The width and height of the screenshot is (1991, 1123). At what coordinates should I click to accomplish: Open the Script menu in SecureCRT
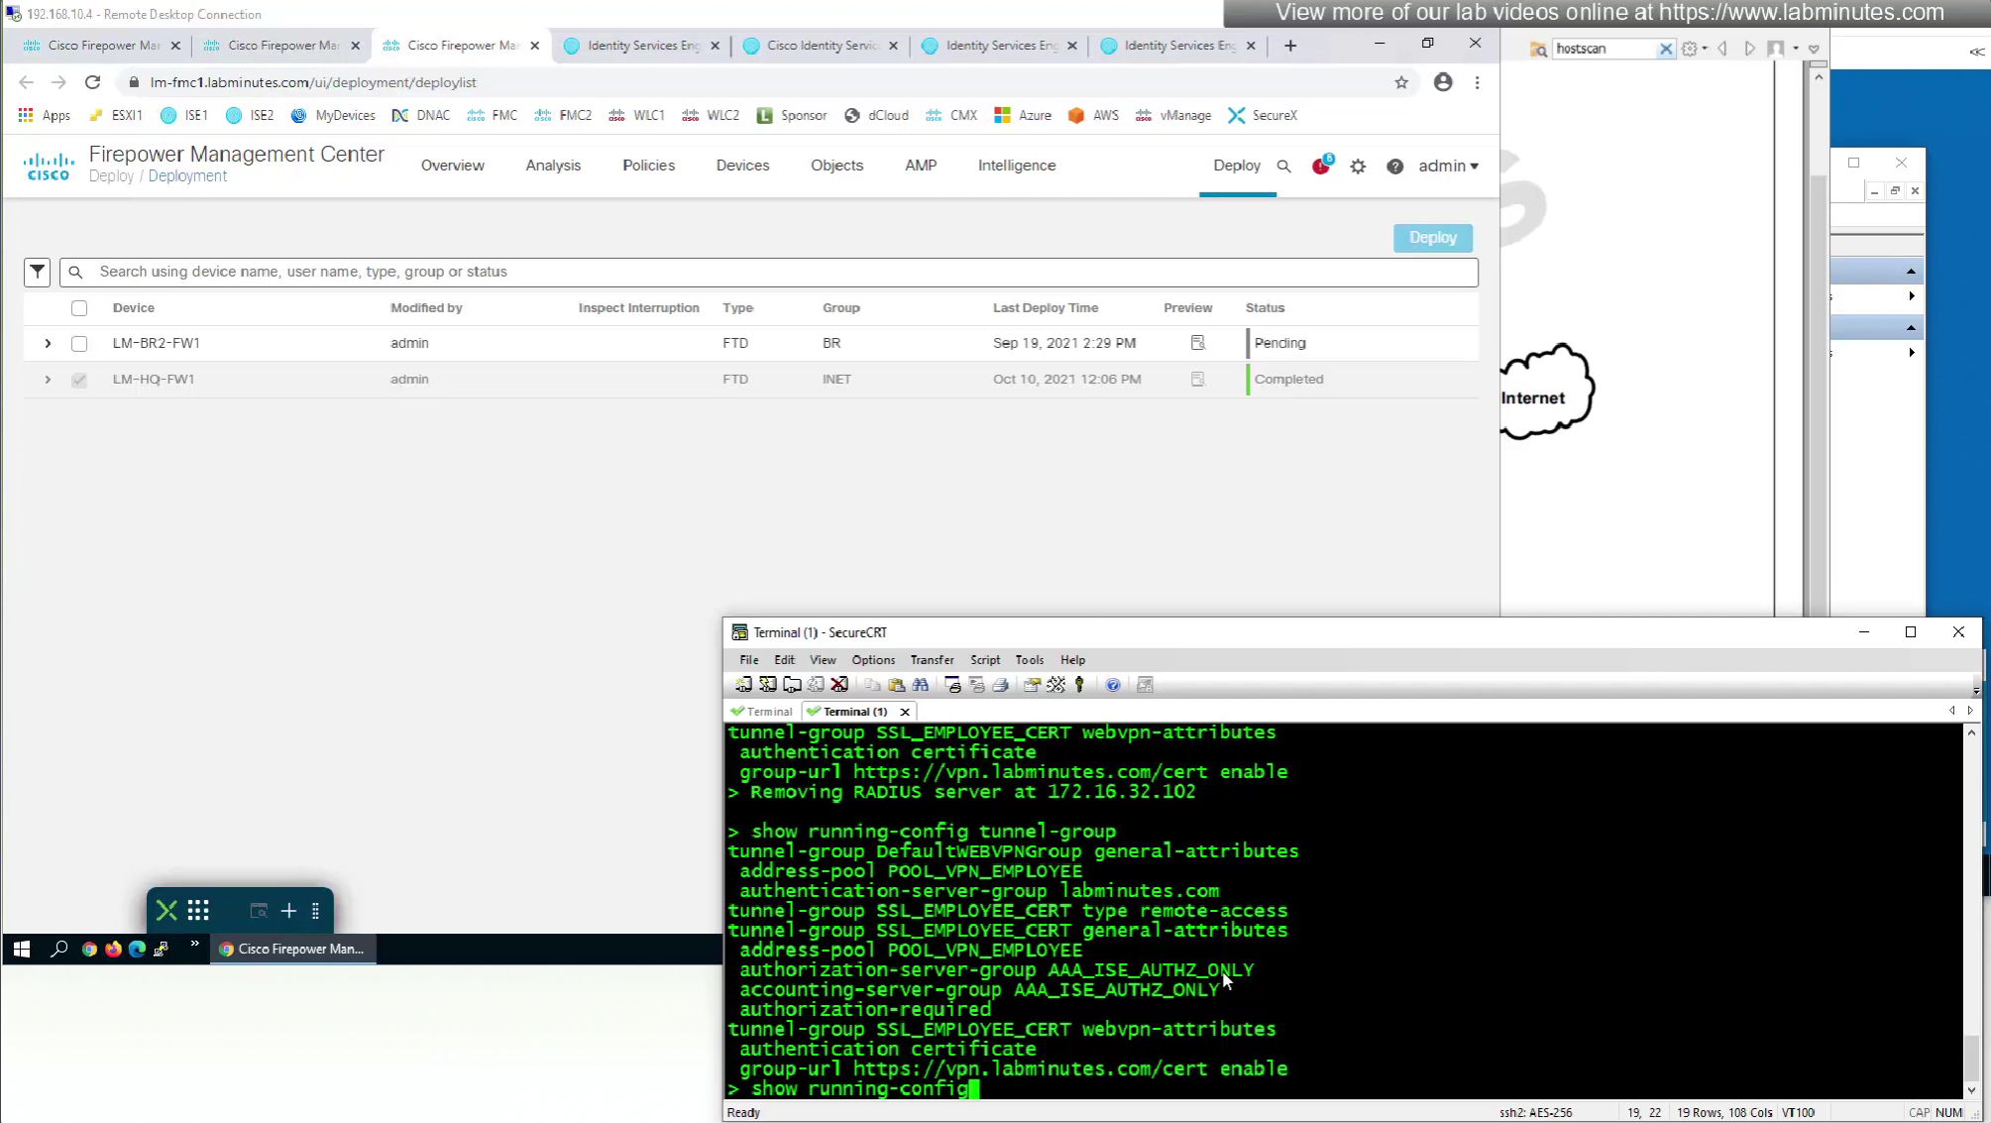(x=984, y=660)
